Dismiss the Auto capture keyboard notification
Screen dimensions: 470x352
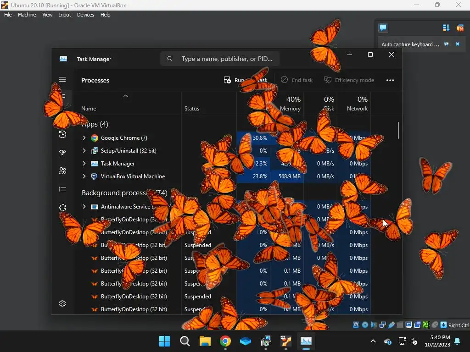pyautogui.click(x=458, y=44)
